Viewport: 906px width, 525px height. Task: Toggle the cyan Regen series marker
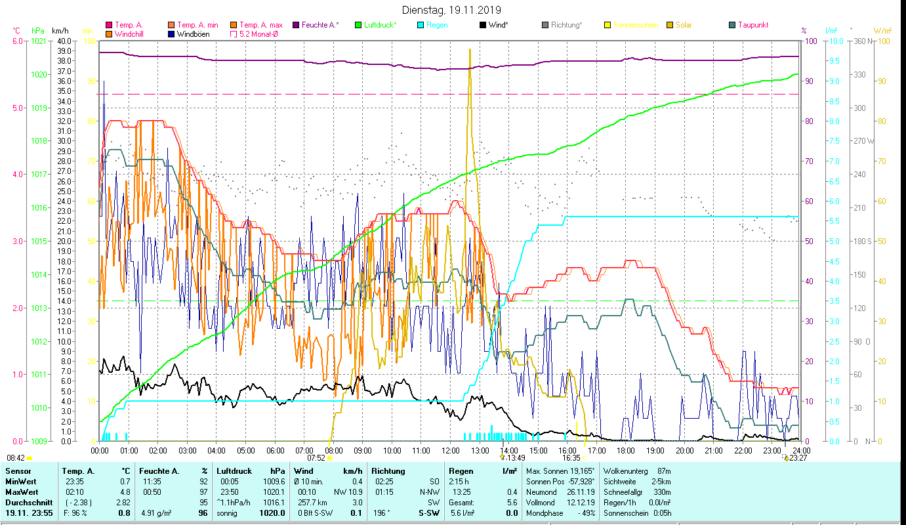(x=421, y=26)
